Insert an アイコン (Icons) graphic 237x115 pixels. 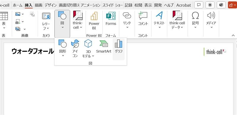pyautogui.click(x=75, y=48)
